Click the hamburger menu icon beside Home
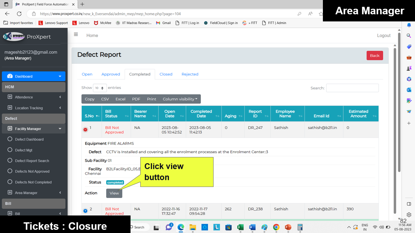Image resolution: width=415 pixels, height=233 pixels. (76, 34)
